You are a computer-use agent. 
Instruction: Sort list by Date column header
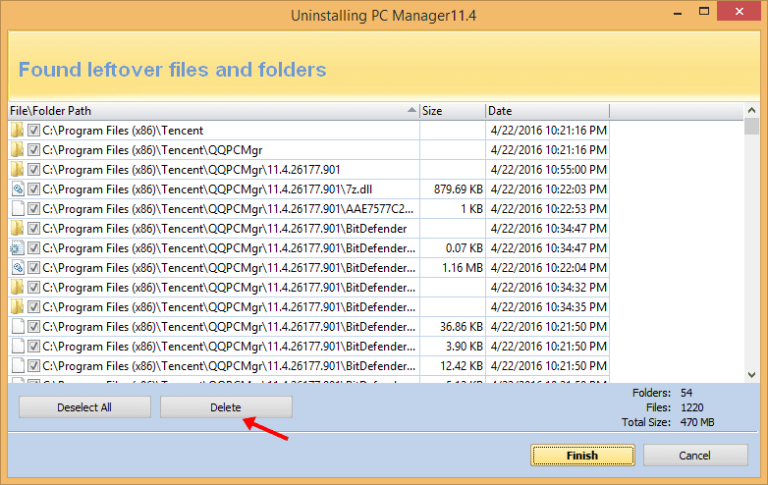click(548, 111)
